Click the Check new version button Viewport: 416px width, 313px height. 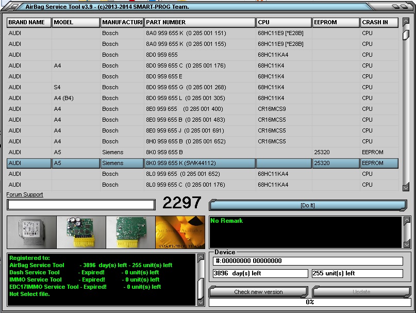(260, 292)
